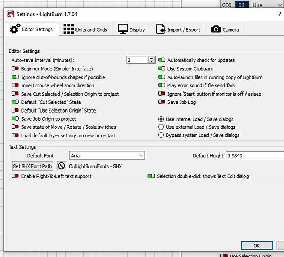Toggle Ignore 'Start' button if monitor is off
This screenshot has width=284, height=257.
pyautogui.click(x=162, y=94)
